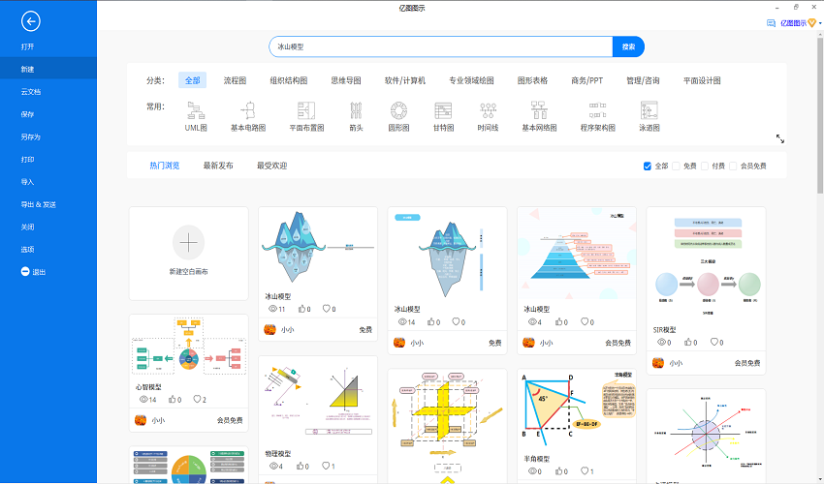
Task: Click the back arrow button
Action: pos(31,20)
